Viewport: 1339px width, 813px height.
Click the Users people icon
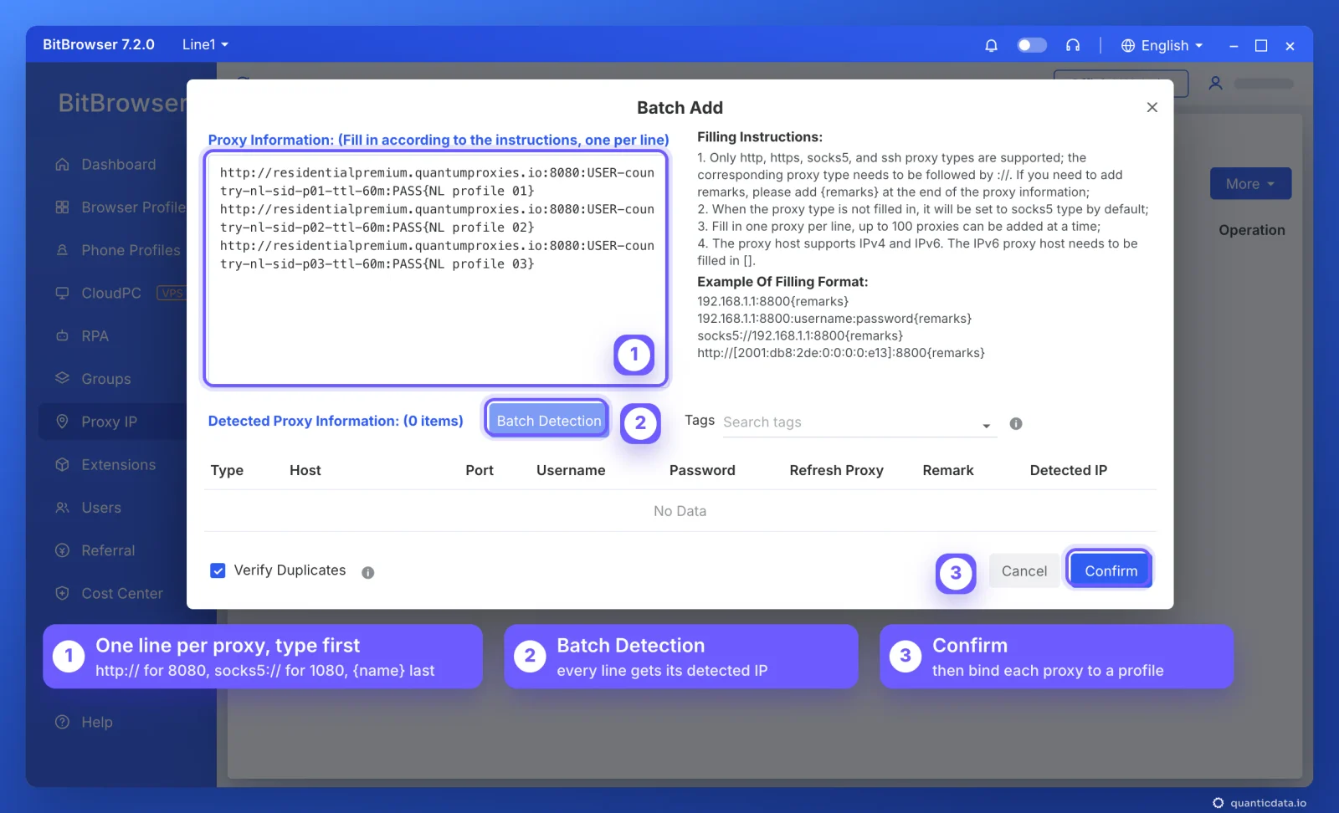coord(62,508)
